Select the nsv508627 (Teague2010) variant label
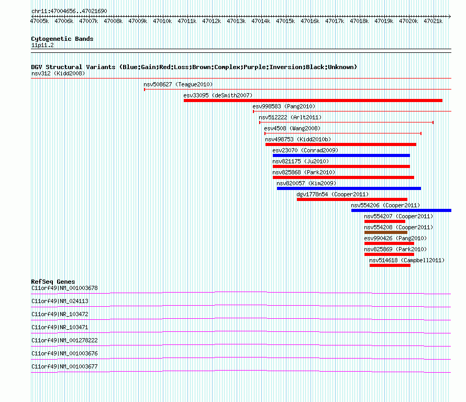Screen dimensions: 466x402 178,84
